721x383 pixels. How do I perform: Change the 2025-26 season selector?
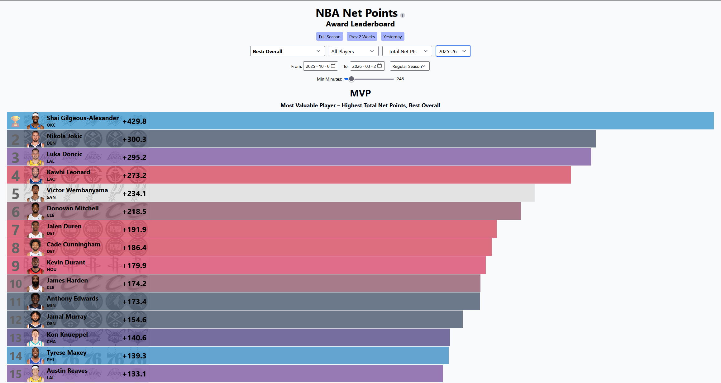point(453,51)
